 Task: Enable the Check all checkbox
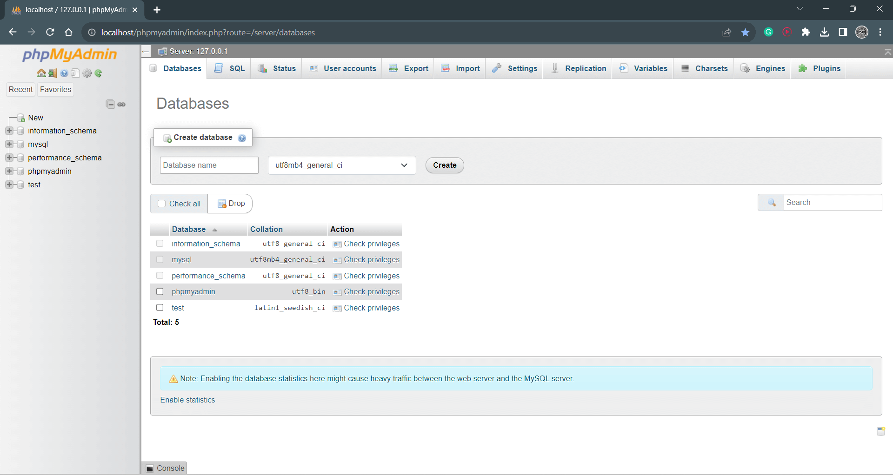[161, 204]
